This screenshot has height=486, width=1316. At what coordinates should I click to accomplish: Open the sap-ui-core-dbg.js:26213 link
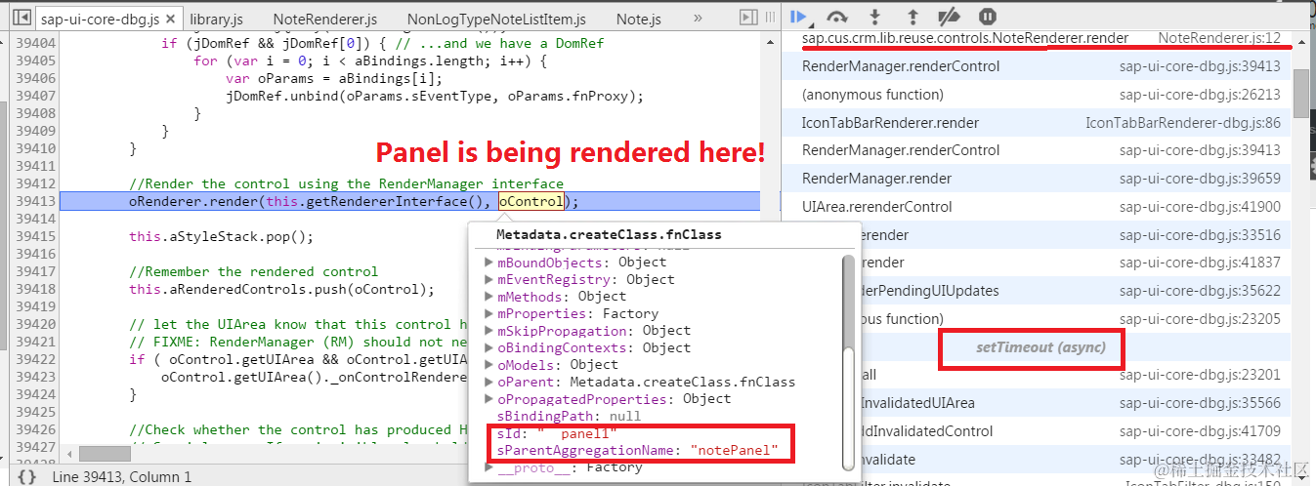pyautogui.click(x=1200, y=95)
